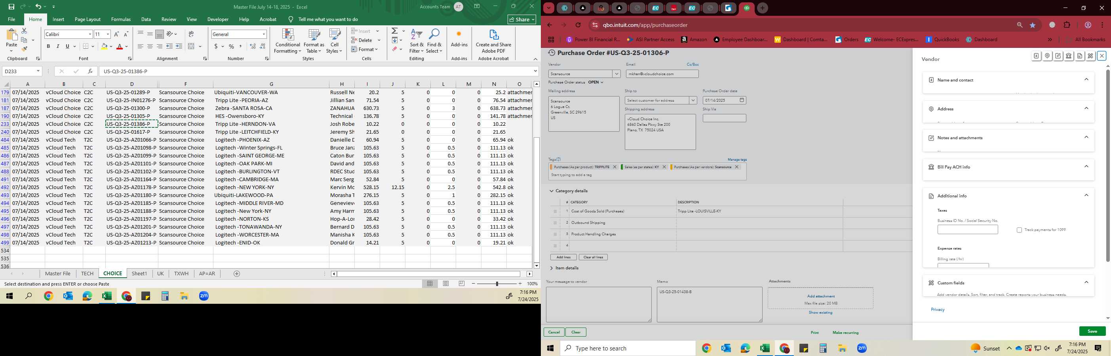Click the Manage tags link
The image size is (1111, 356).
(x=737, y=159)
